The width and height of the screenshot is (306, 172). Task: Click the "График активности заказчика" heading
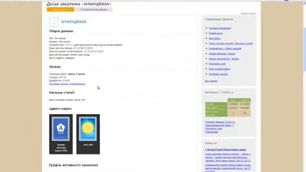click(x=73, y=165)
